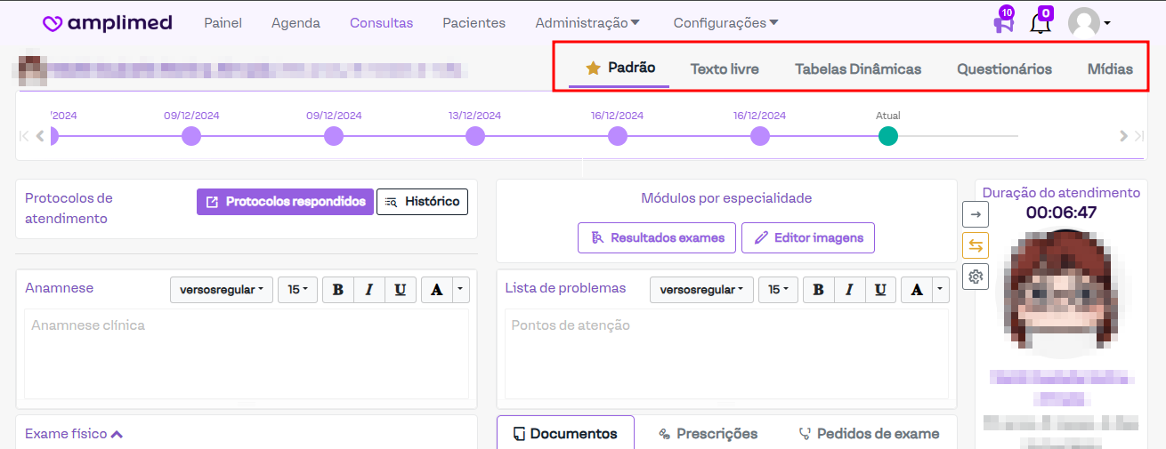Toggle bold in Anamnese toolbar
Screen dimensions: 1166x449
click(337, 290)
